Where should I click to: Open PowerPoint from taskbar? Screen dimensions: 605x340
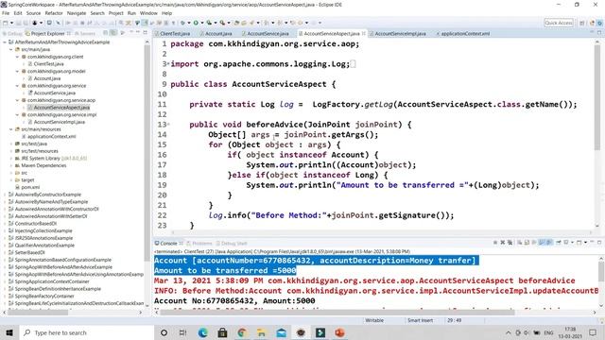point(339,332)
